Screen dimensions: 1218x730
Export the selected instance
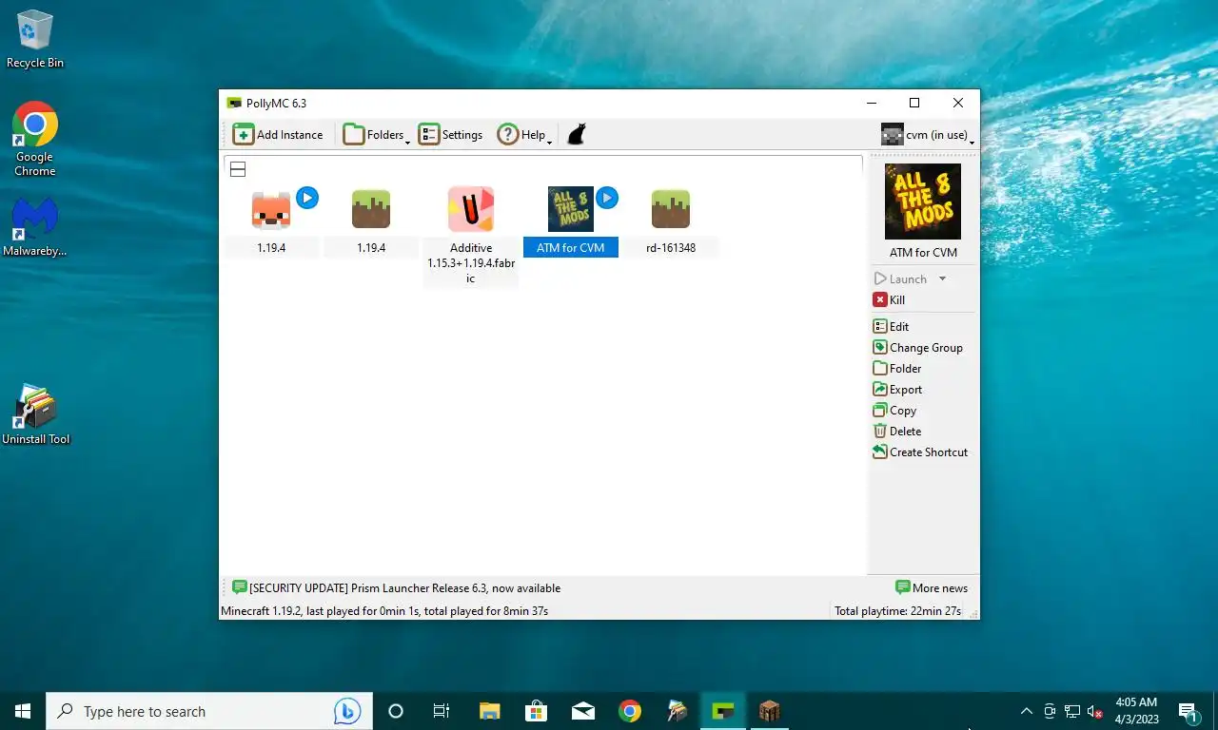click(x=897, y=390)
